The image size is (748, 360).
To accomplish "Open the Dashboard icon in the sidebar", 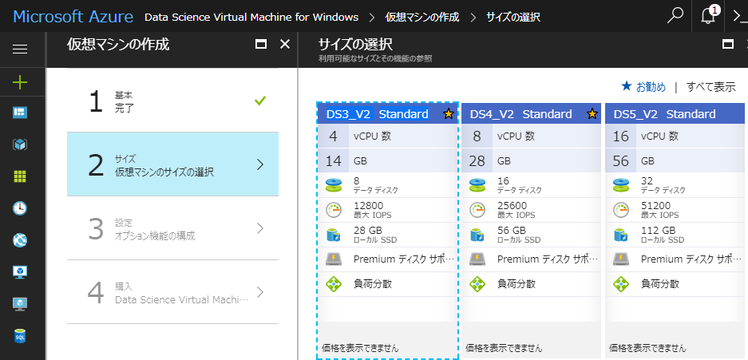I will point(20,113).
